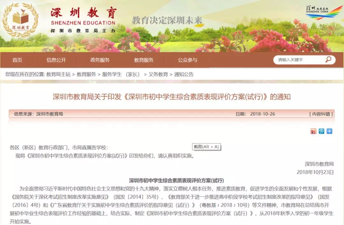This screenshot has width=344, height=225.
Task: Click the 深圳市教育局主办 banner caption
Action: click(x=83, y=31)
